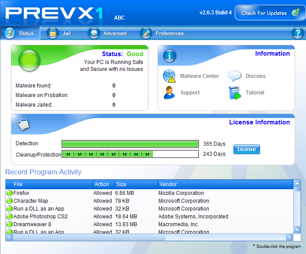Click the Status tab flag icon
306x254 pixels.
pos(10,33)
